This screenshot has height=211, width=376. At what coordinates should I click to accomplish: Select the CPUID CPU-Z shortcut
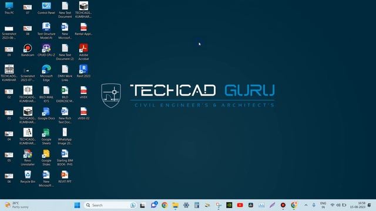tap(46, 50)
